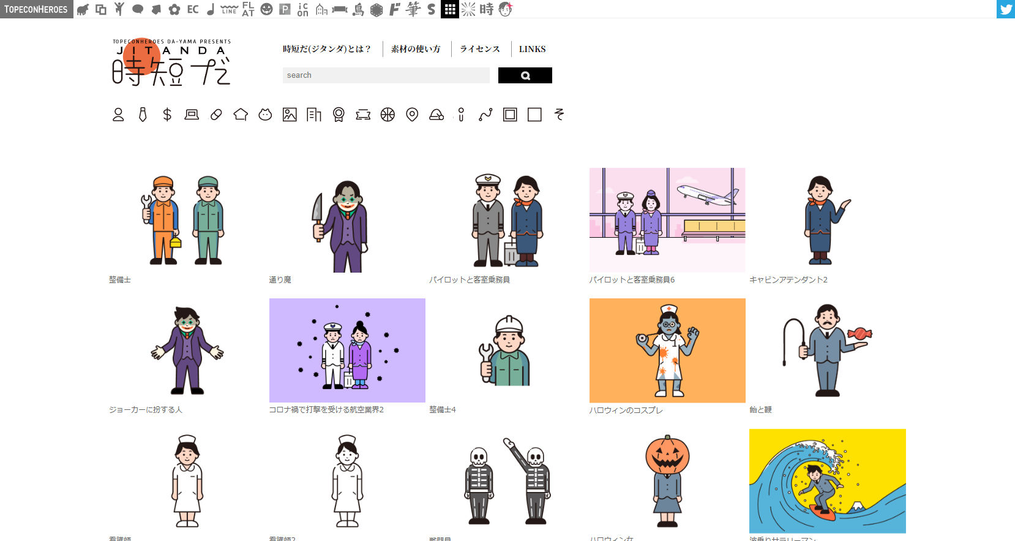Viewport: 1015px width, 541px height.
Task: Open the ライセンス menu item
Action: (x=480, y=49)
